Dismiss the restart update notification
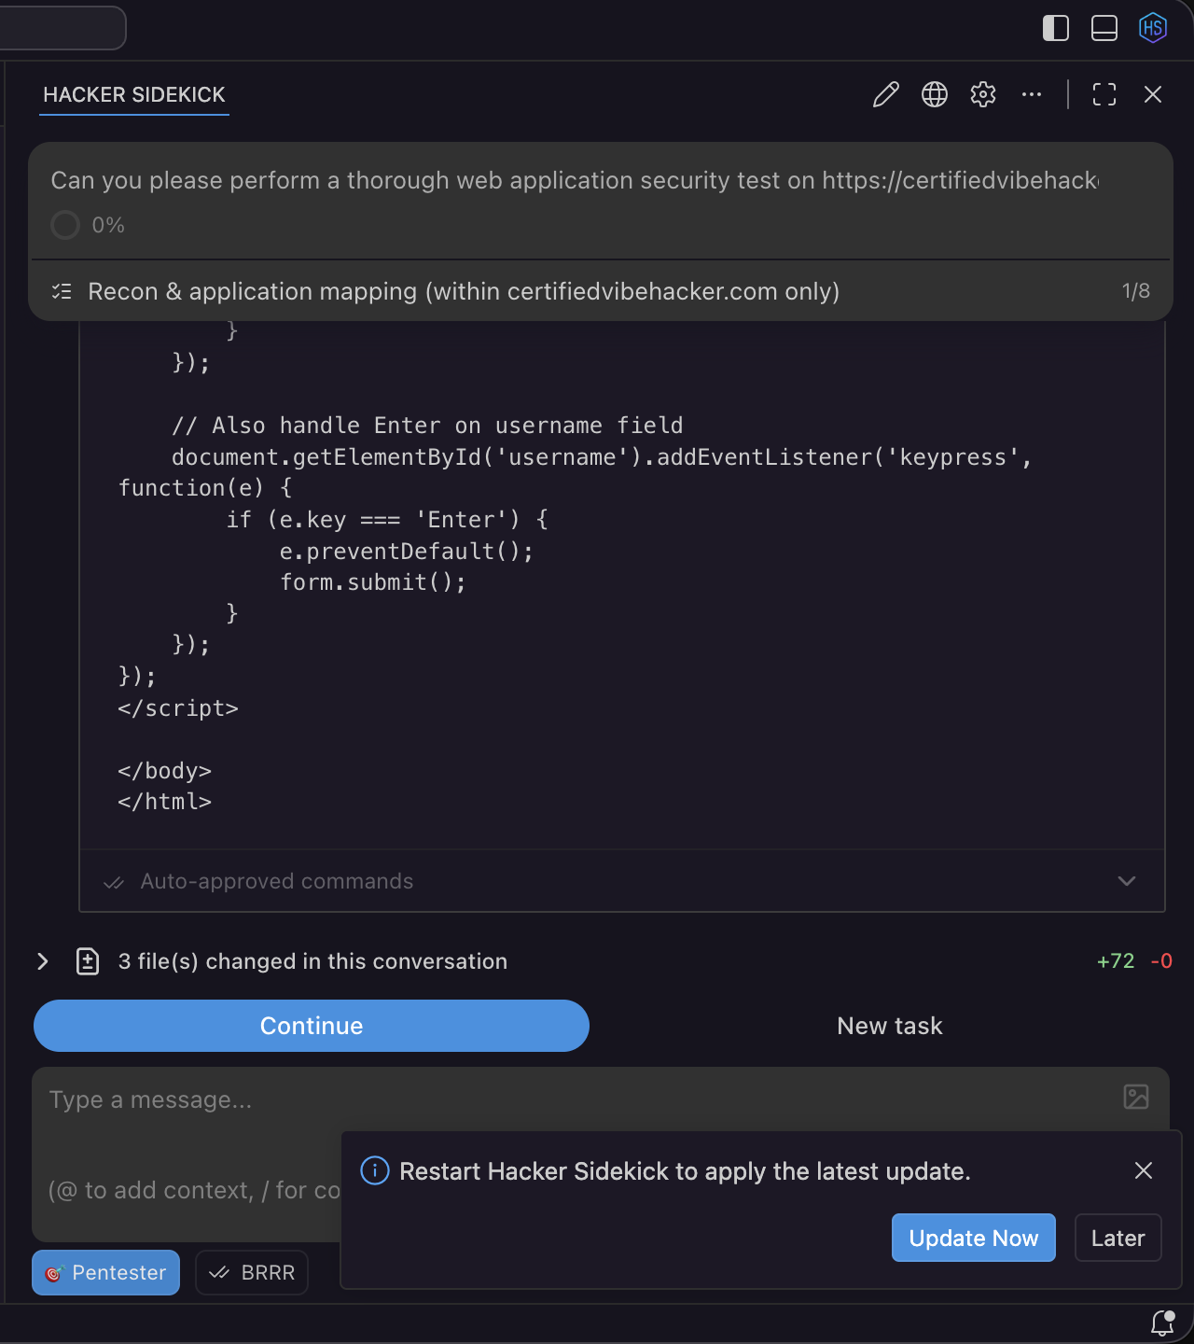Screen dimensions: 1194x1344 click(1144, 1170)
